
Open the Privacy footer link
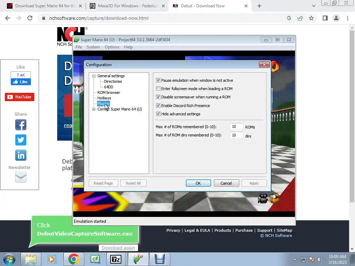click(173, 230)
